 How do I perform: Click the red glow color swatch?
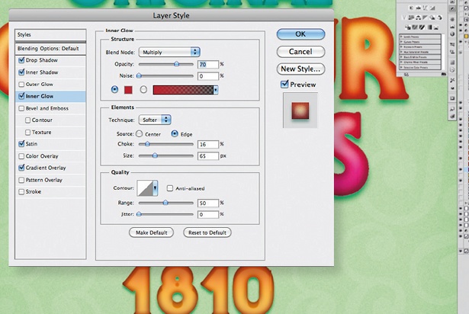[x=127, y=90]
